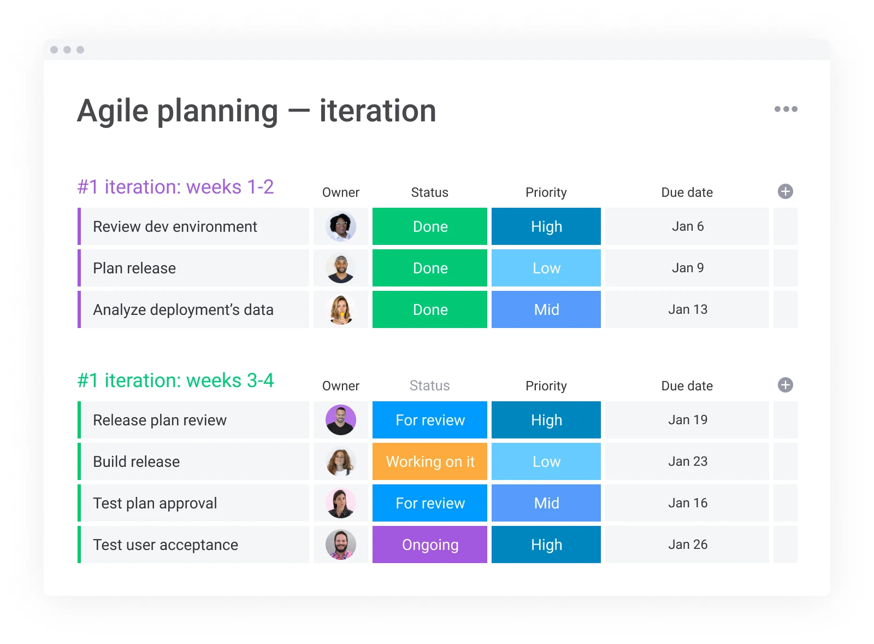Click Due date column header in weeks 3-4
Image resolution: width=874 pixels, height=644 pixels.
pyautogui.click(x=687, y=386)
